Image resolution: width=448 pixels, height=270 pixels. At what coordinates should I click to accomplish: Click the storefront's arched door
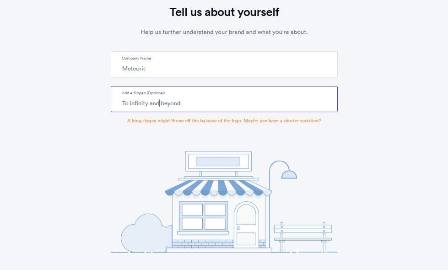click(x=246, y=224)
